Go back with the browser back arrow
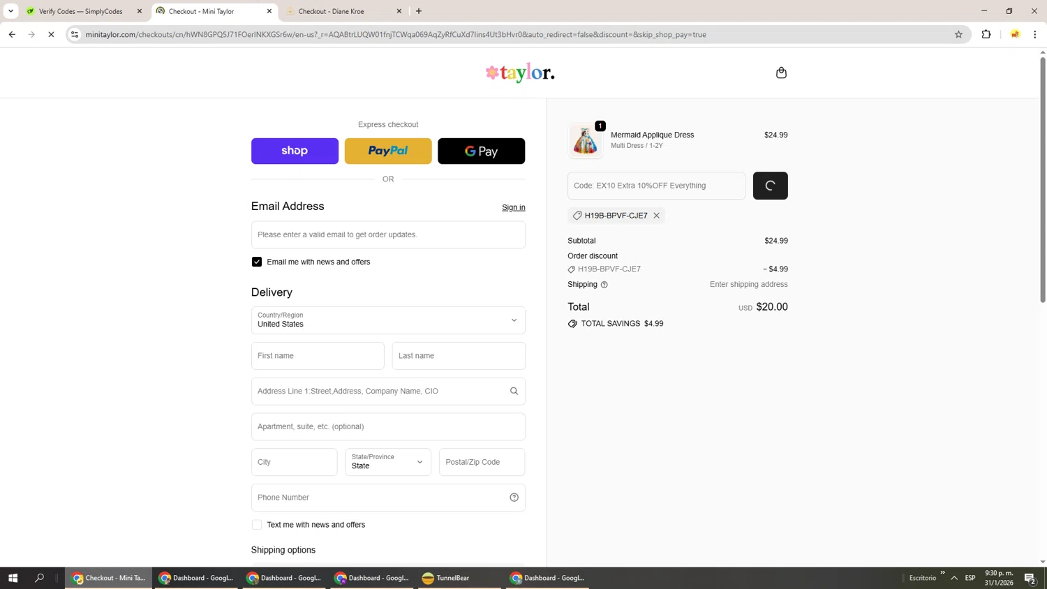Screen dimensions: 1047x589 point(12,34)
